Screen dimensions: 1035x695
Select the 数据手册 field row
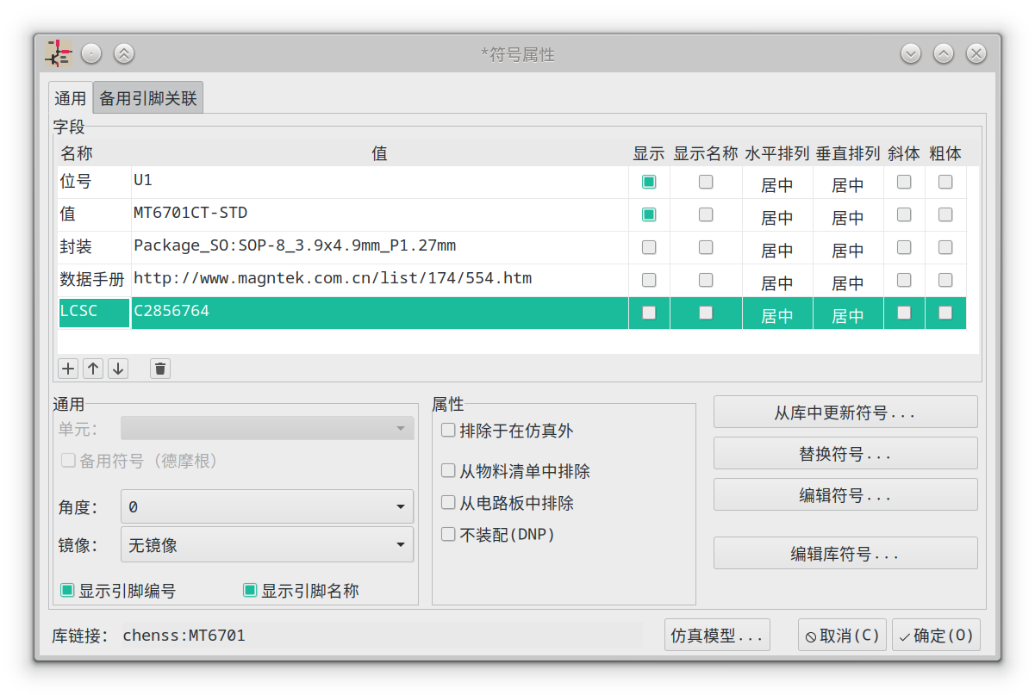pyautogui.click(x=90, y=280)
